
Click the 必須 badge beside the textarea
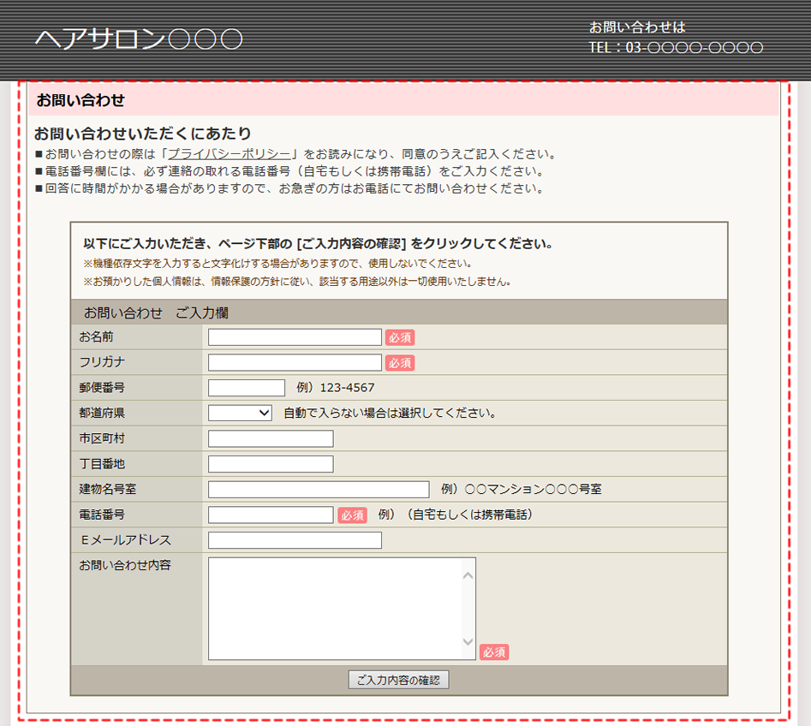(x=494, y=652)
